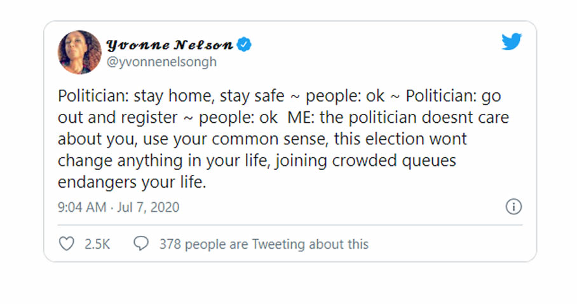Open '378 people are Tweeting about this'

click(264, 244)
